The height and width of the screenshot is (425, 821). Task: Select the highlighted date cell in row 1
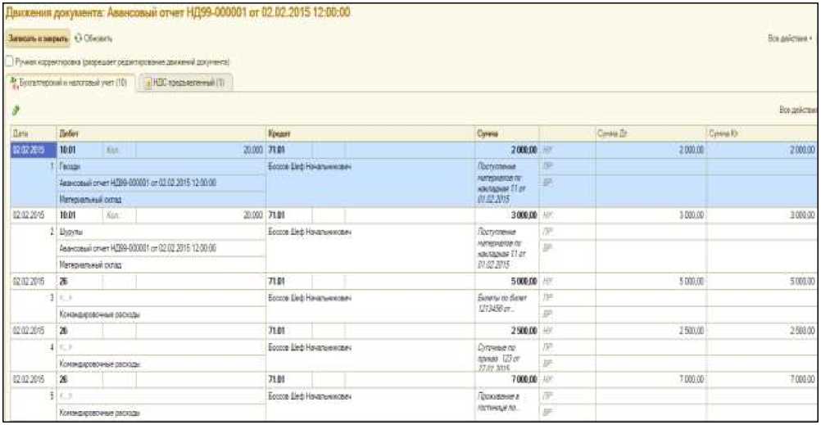(x=33, y=150)
